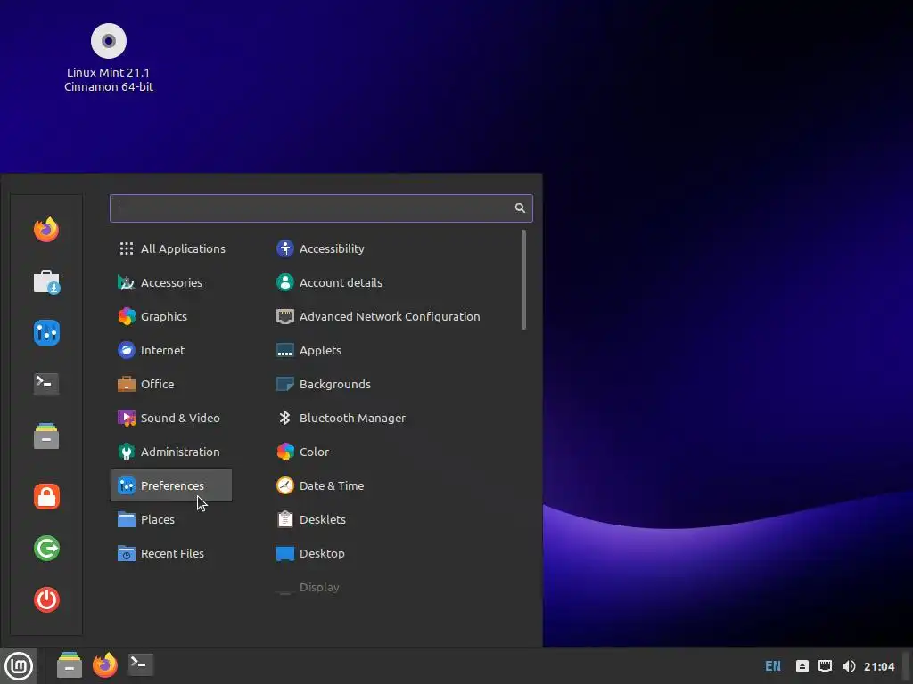Click the orange Lock Screen icon

pyautogui.click(x=46, y=497)
